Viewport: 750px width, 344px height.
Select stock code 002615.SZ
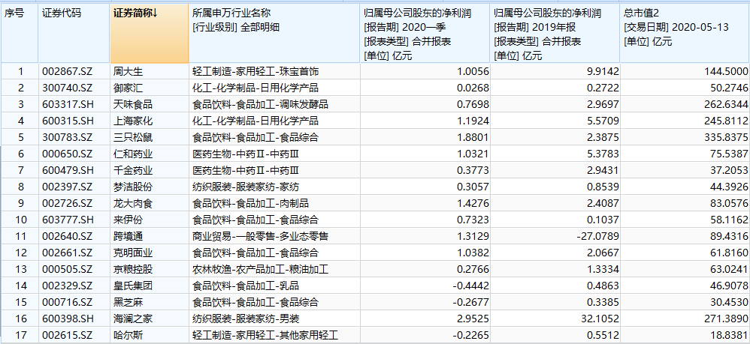(x=74, y=335)
